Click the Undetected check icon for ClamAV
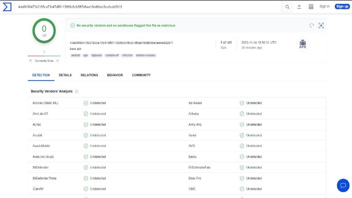Viewport: 352px width, 198px height. tap(86, 189)
